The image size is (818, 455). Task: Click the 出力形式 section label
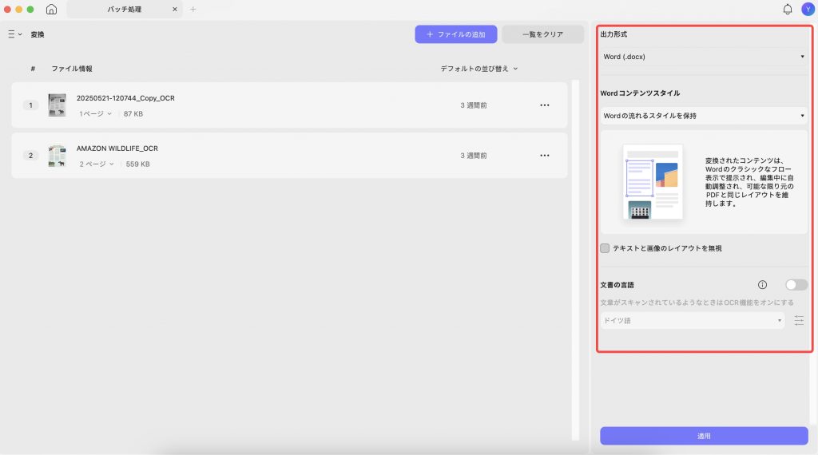[613, 34]
